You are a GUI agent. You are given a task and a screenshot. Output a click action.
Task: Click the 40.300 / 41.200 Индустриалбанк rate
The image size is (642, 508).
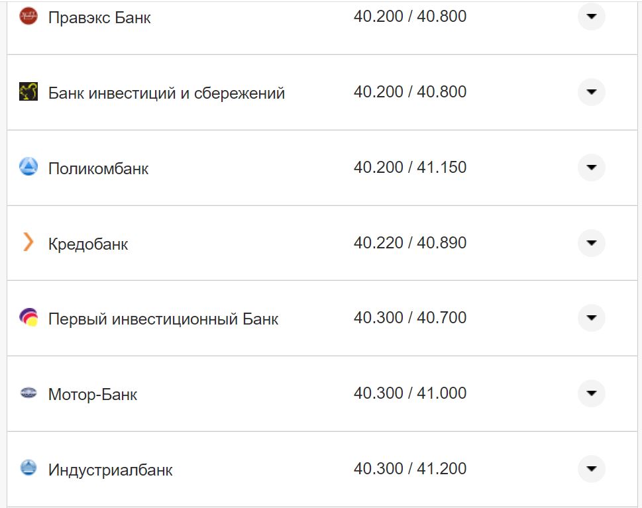point(411,469)
